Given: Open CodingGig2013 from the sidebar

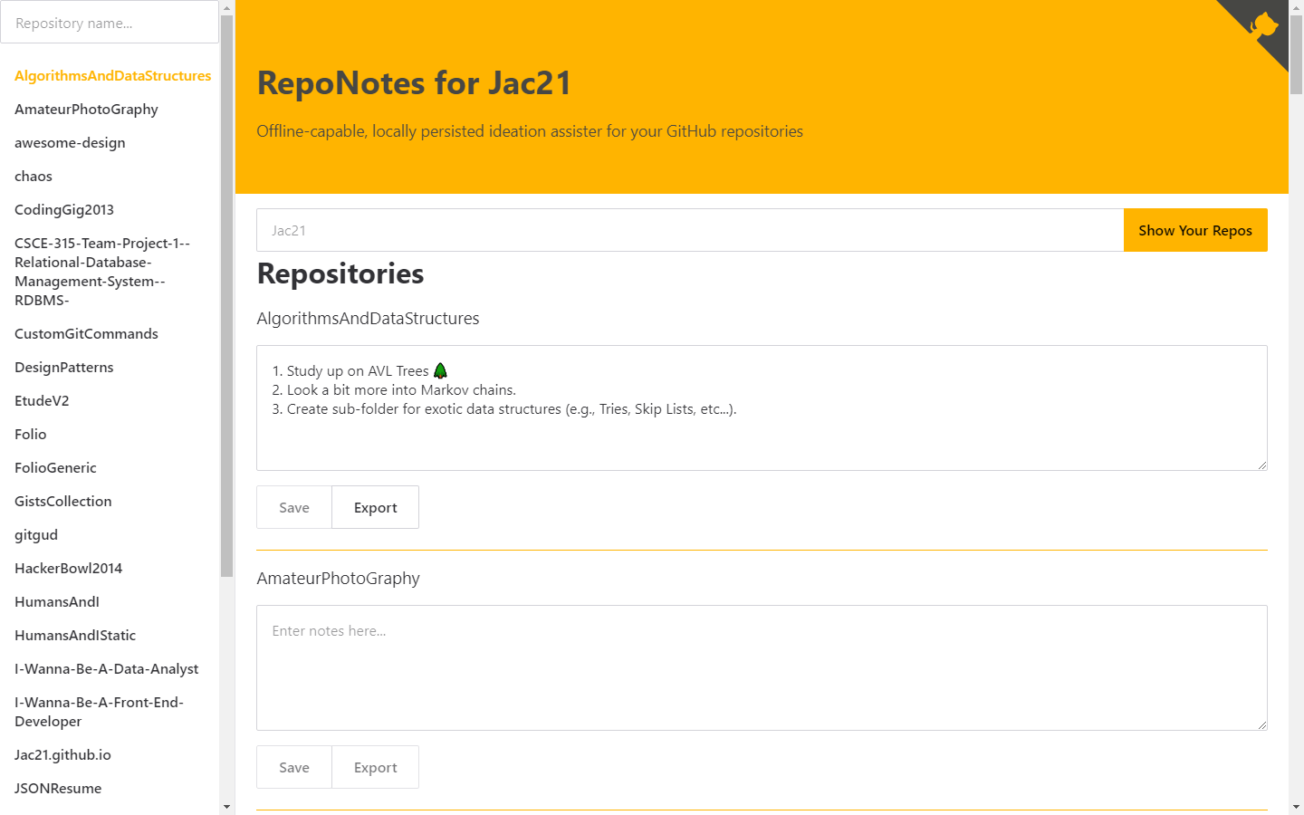Looking at the screenshot, I should click(x=64, y=210).
